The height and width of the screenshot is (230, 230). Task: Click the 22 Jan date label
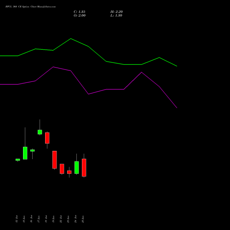coord(61,219)
